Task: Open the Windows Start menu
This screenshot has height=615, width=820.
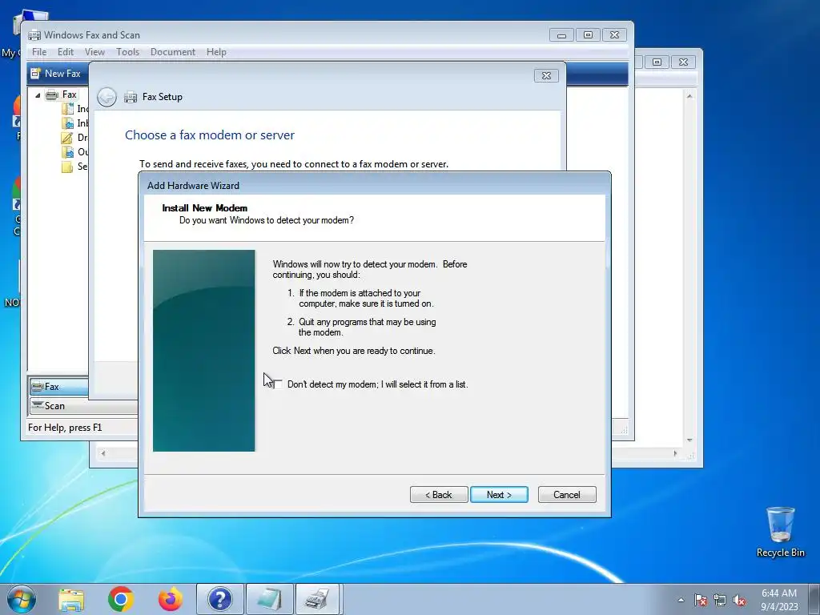Action: tap(22, 599)
